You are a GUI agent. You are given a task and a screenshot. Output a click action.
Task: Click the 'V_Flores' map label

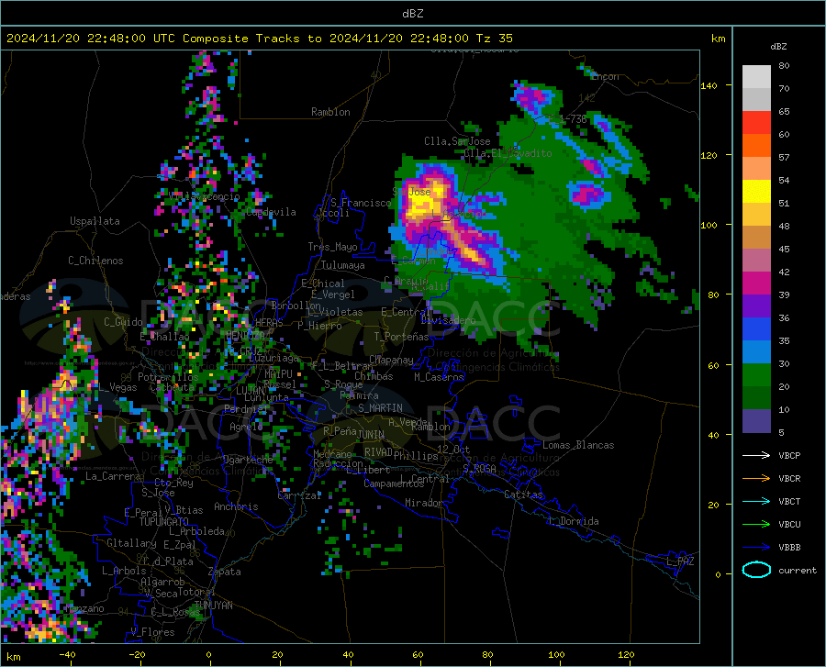coord(152,632)
